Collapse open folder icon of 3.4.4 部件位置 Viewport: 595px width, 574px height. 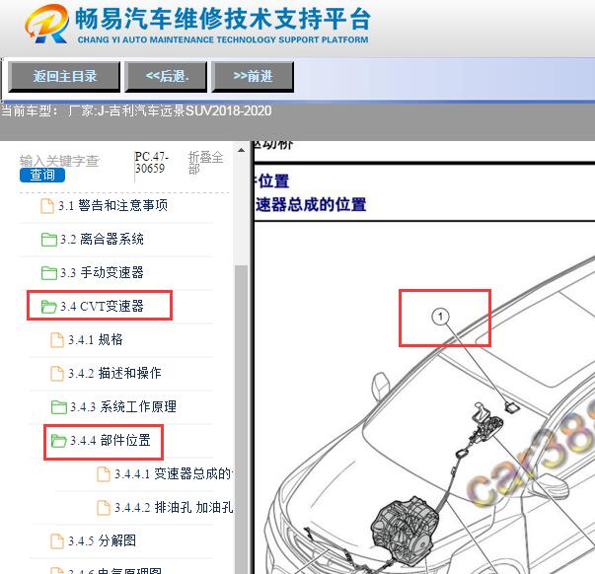pos(59,441)
